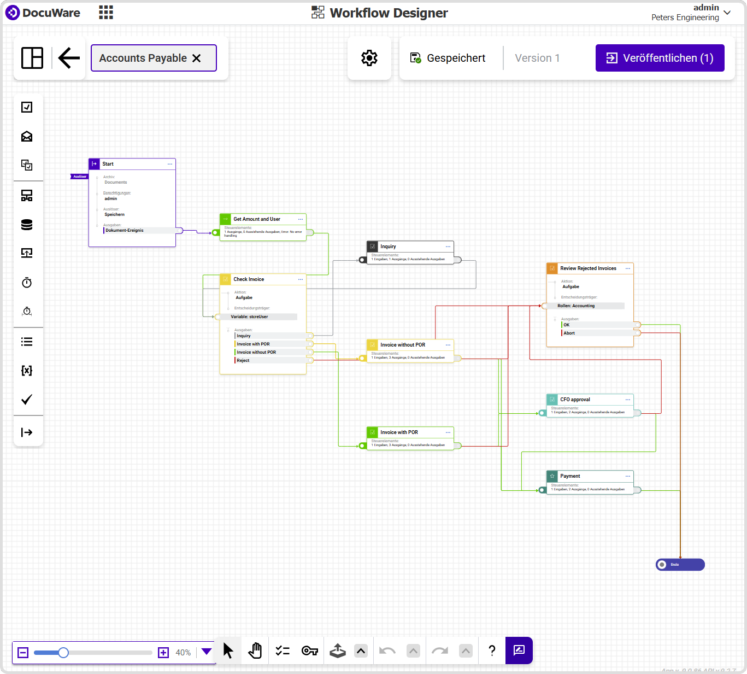Choose the pointer selection tool
Screen dimensions: 747x674
[x=228, y=650]
